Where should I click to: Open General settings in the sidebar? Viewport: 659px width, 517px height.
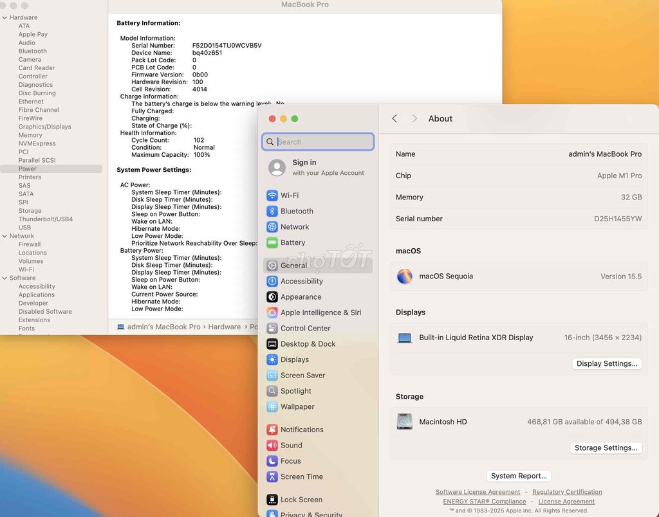click(318, 266)
